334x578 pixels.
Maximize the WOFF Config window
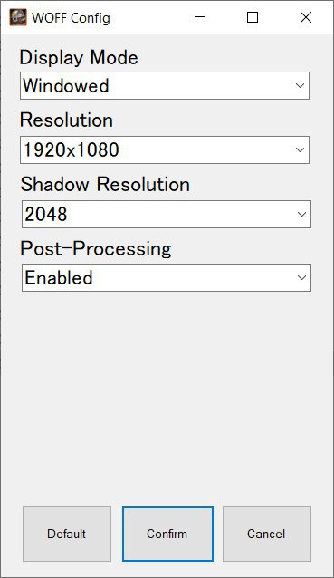pyautogui.click(x=253, y=17)
